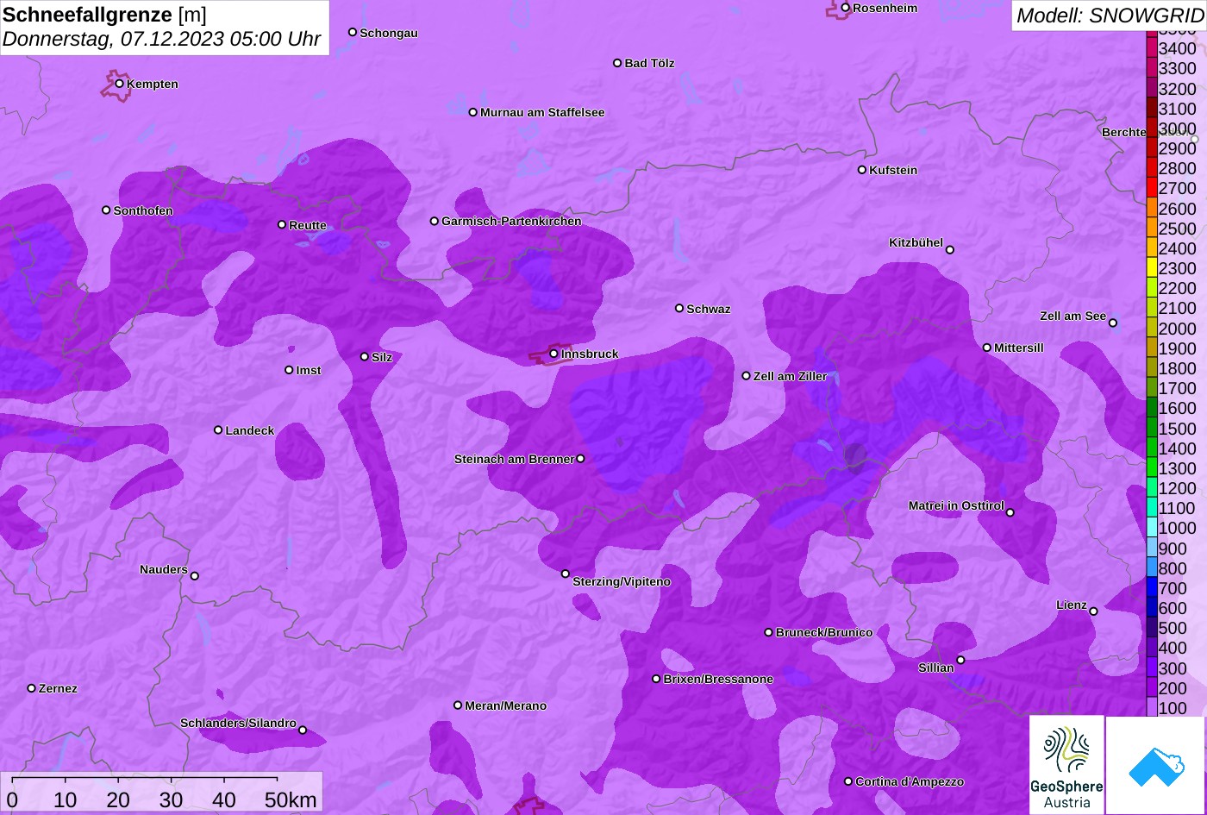1207x815 pixels.
Task: Click the 1300 m green legend swatch
Action: click(1152, 468)
